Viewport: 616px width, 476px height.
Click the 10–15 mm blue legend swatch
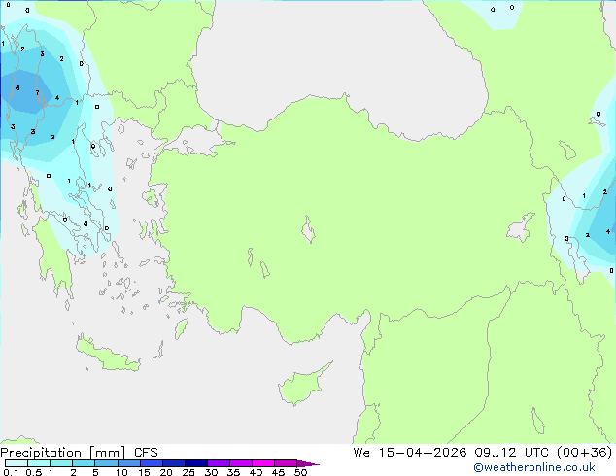128,463
